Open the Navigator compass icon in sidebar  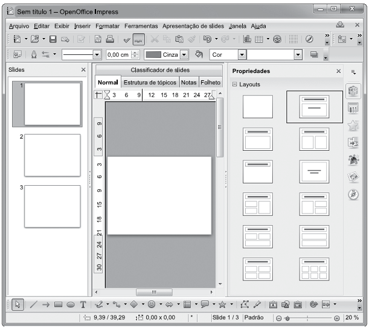[x=353, y=195]
